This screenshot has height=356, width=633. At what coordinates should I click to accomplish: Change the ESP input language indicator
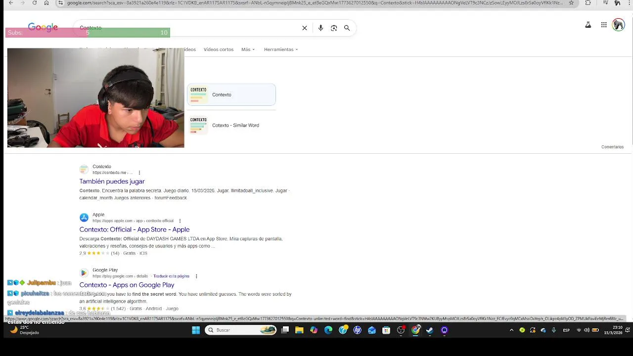[566, 330]
